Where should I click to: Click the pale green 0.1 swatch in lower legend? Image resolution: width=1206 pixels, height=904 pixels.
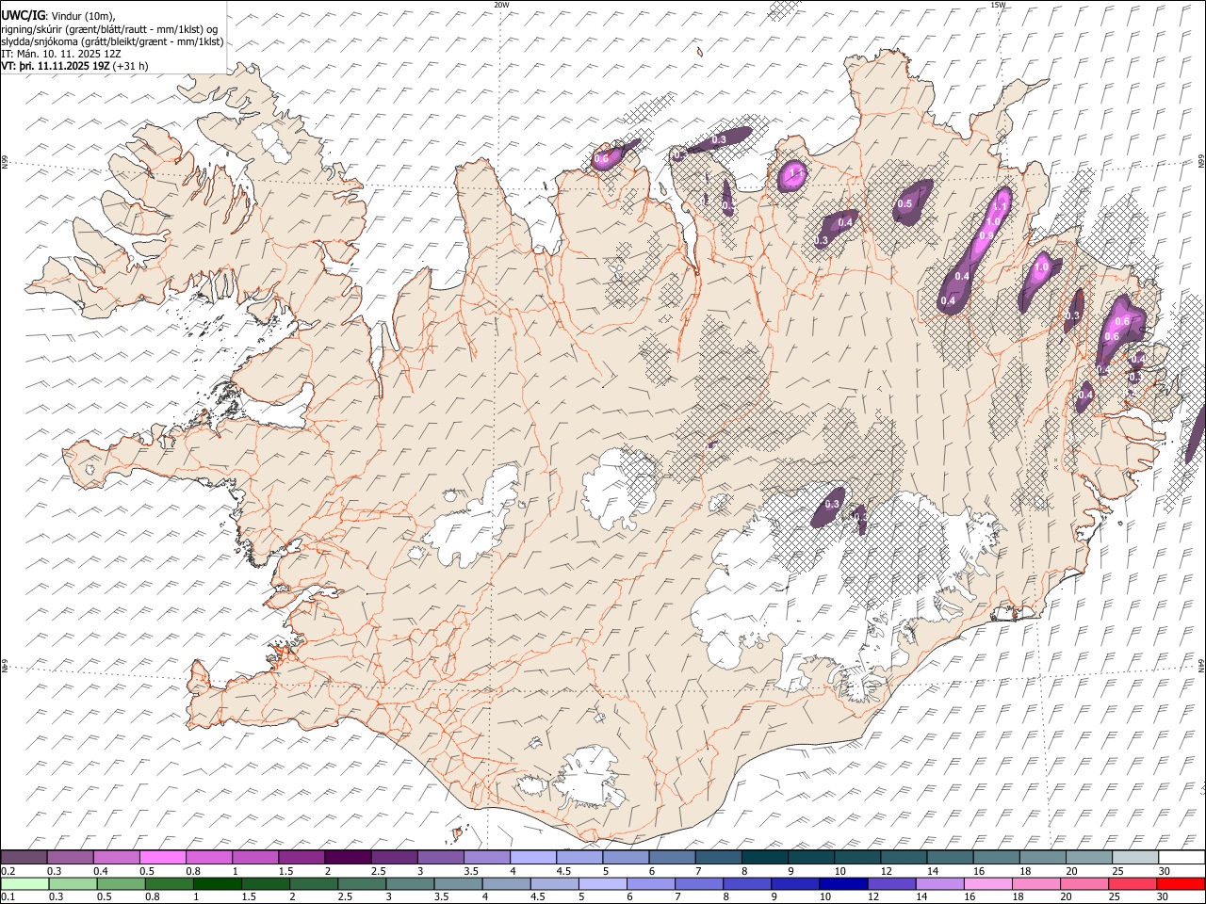click(24, 883)
